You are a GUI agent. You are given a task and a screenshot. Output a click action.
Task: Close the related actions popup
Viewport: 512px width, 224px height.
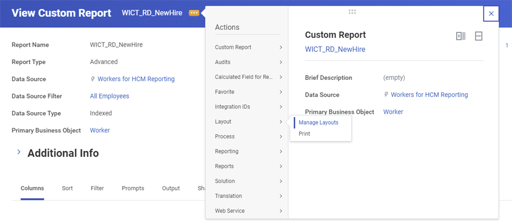(x=491, y=14)
